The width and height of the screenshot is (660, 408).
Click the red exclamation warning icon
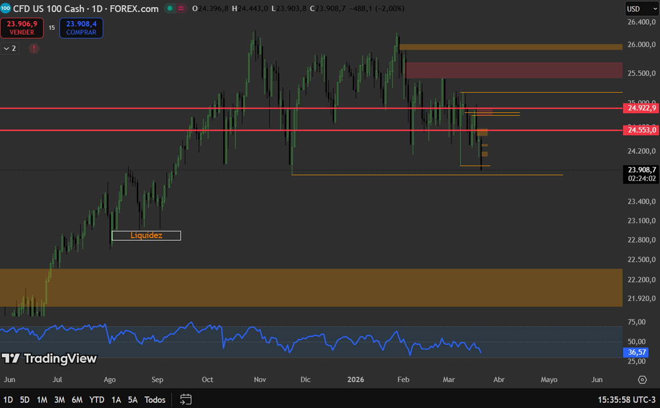tap(34, 48)
